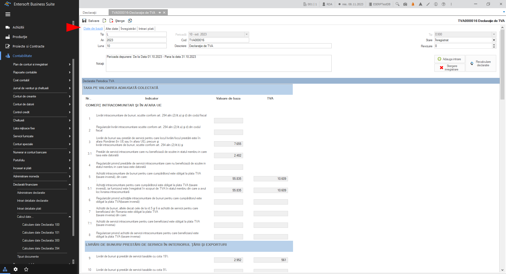
Task: Open the Stare dropdown arrow
Action: coord(494,40)
